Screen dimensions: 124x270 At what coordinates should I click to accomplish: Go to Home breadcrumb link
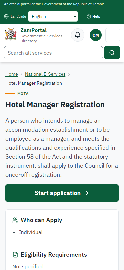click(x=12, y=74)
